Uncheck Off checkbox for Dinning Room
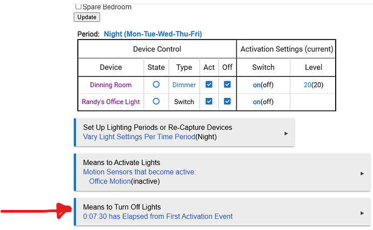The width and height of the screenshot is (373, 230). click(x=227, y=85)
